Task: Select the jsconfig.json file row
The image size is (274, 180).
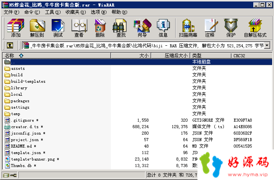Action: [137, 133]
